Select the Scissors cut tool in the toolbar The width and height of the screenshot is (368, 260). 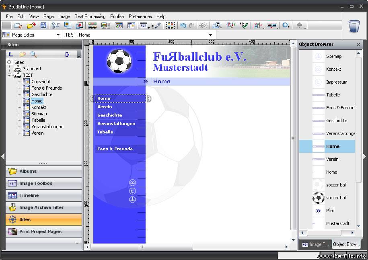click(x=55, y=25)
